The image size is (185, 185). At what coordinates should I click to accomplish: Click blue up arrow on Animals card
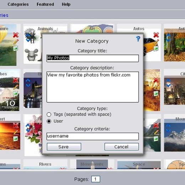pos(28,35)
